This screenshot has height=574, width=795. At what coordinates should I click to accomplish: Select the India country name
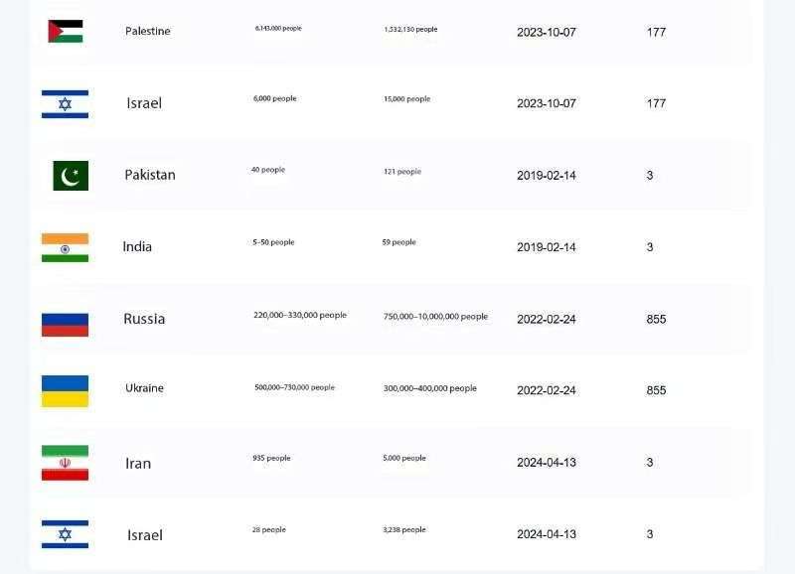click(137, 246)
